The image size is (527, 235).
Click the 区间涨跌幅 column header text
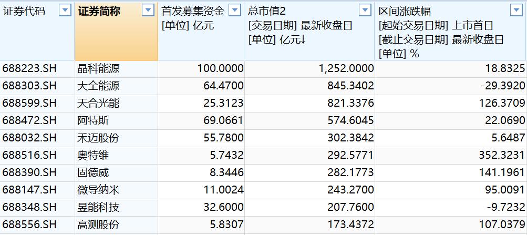click(405, 12)
